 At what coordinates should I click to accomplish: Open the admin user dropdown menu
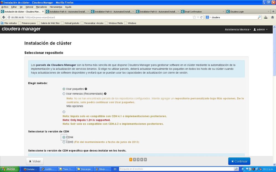tap(261, 29)
